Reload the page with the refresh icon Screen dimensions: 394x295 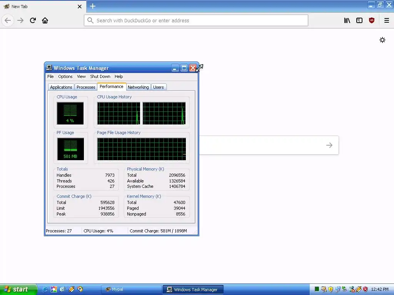pyautogui.click(x=33, y=20)
